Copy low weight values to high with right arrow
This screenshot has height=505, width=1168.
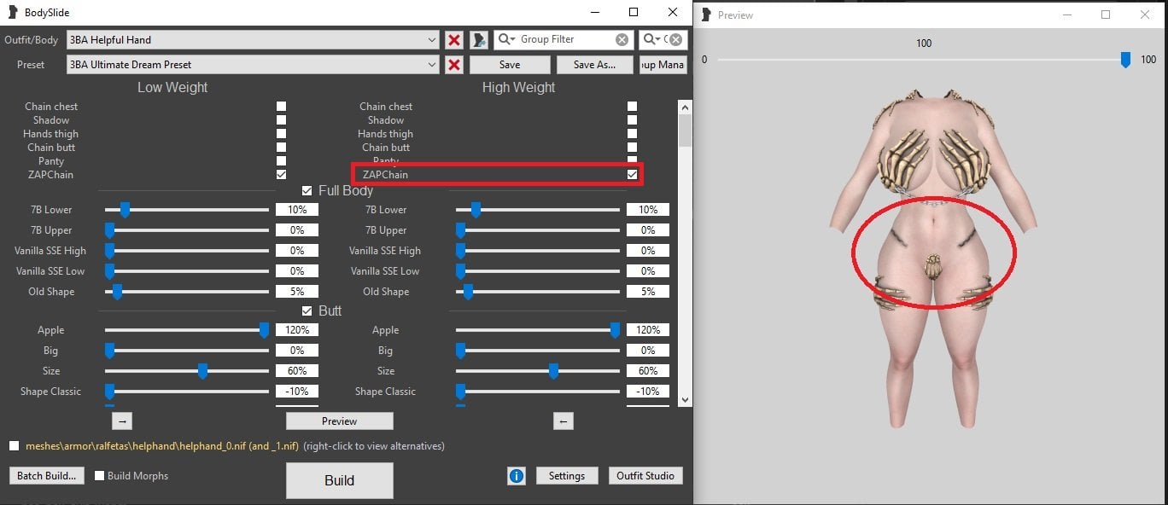point(122,421)
